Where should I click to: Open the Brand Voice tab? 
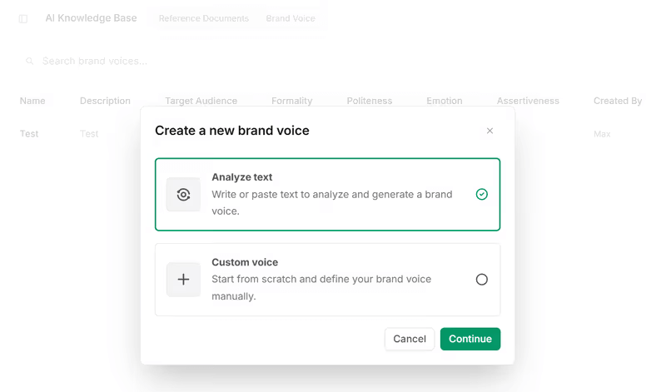(x=291, y=18)
